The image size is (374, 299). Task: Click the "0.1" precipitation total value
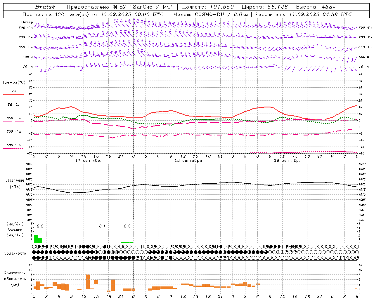pyautogui.click(x=102, y=226)
